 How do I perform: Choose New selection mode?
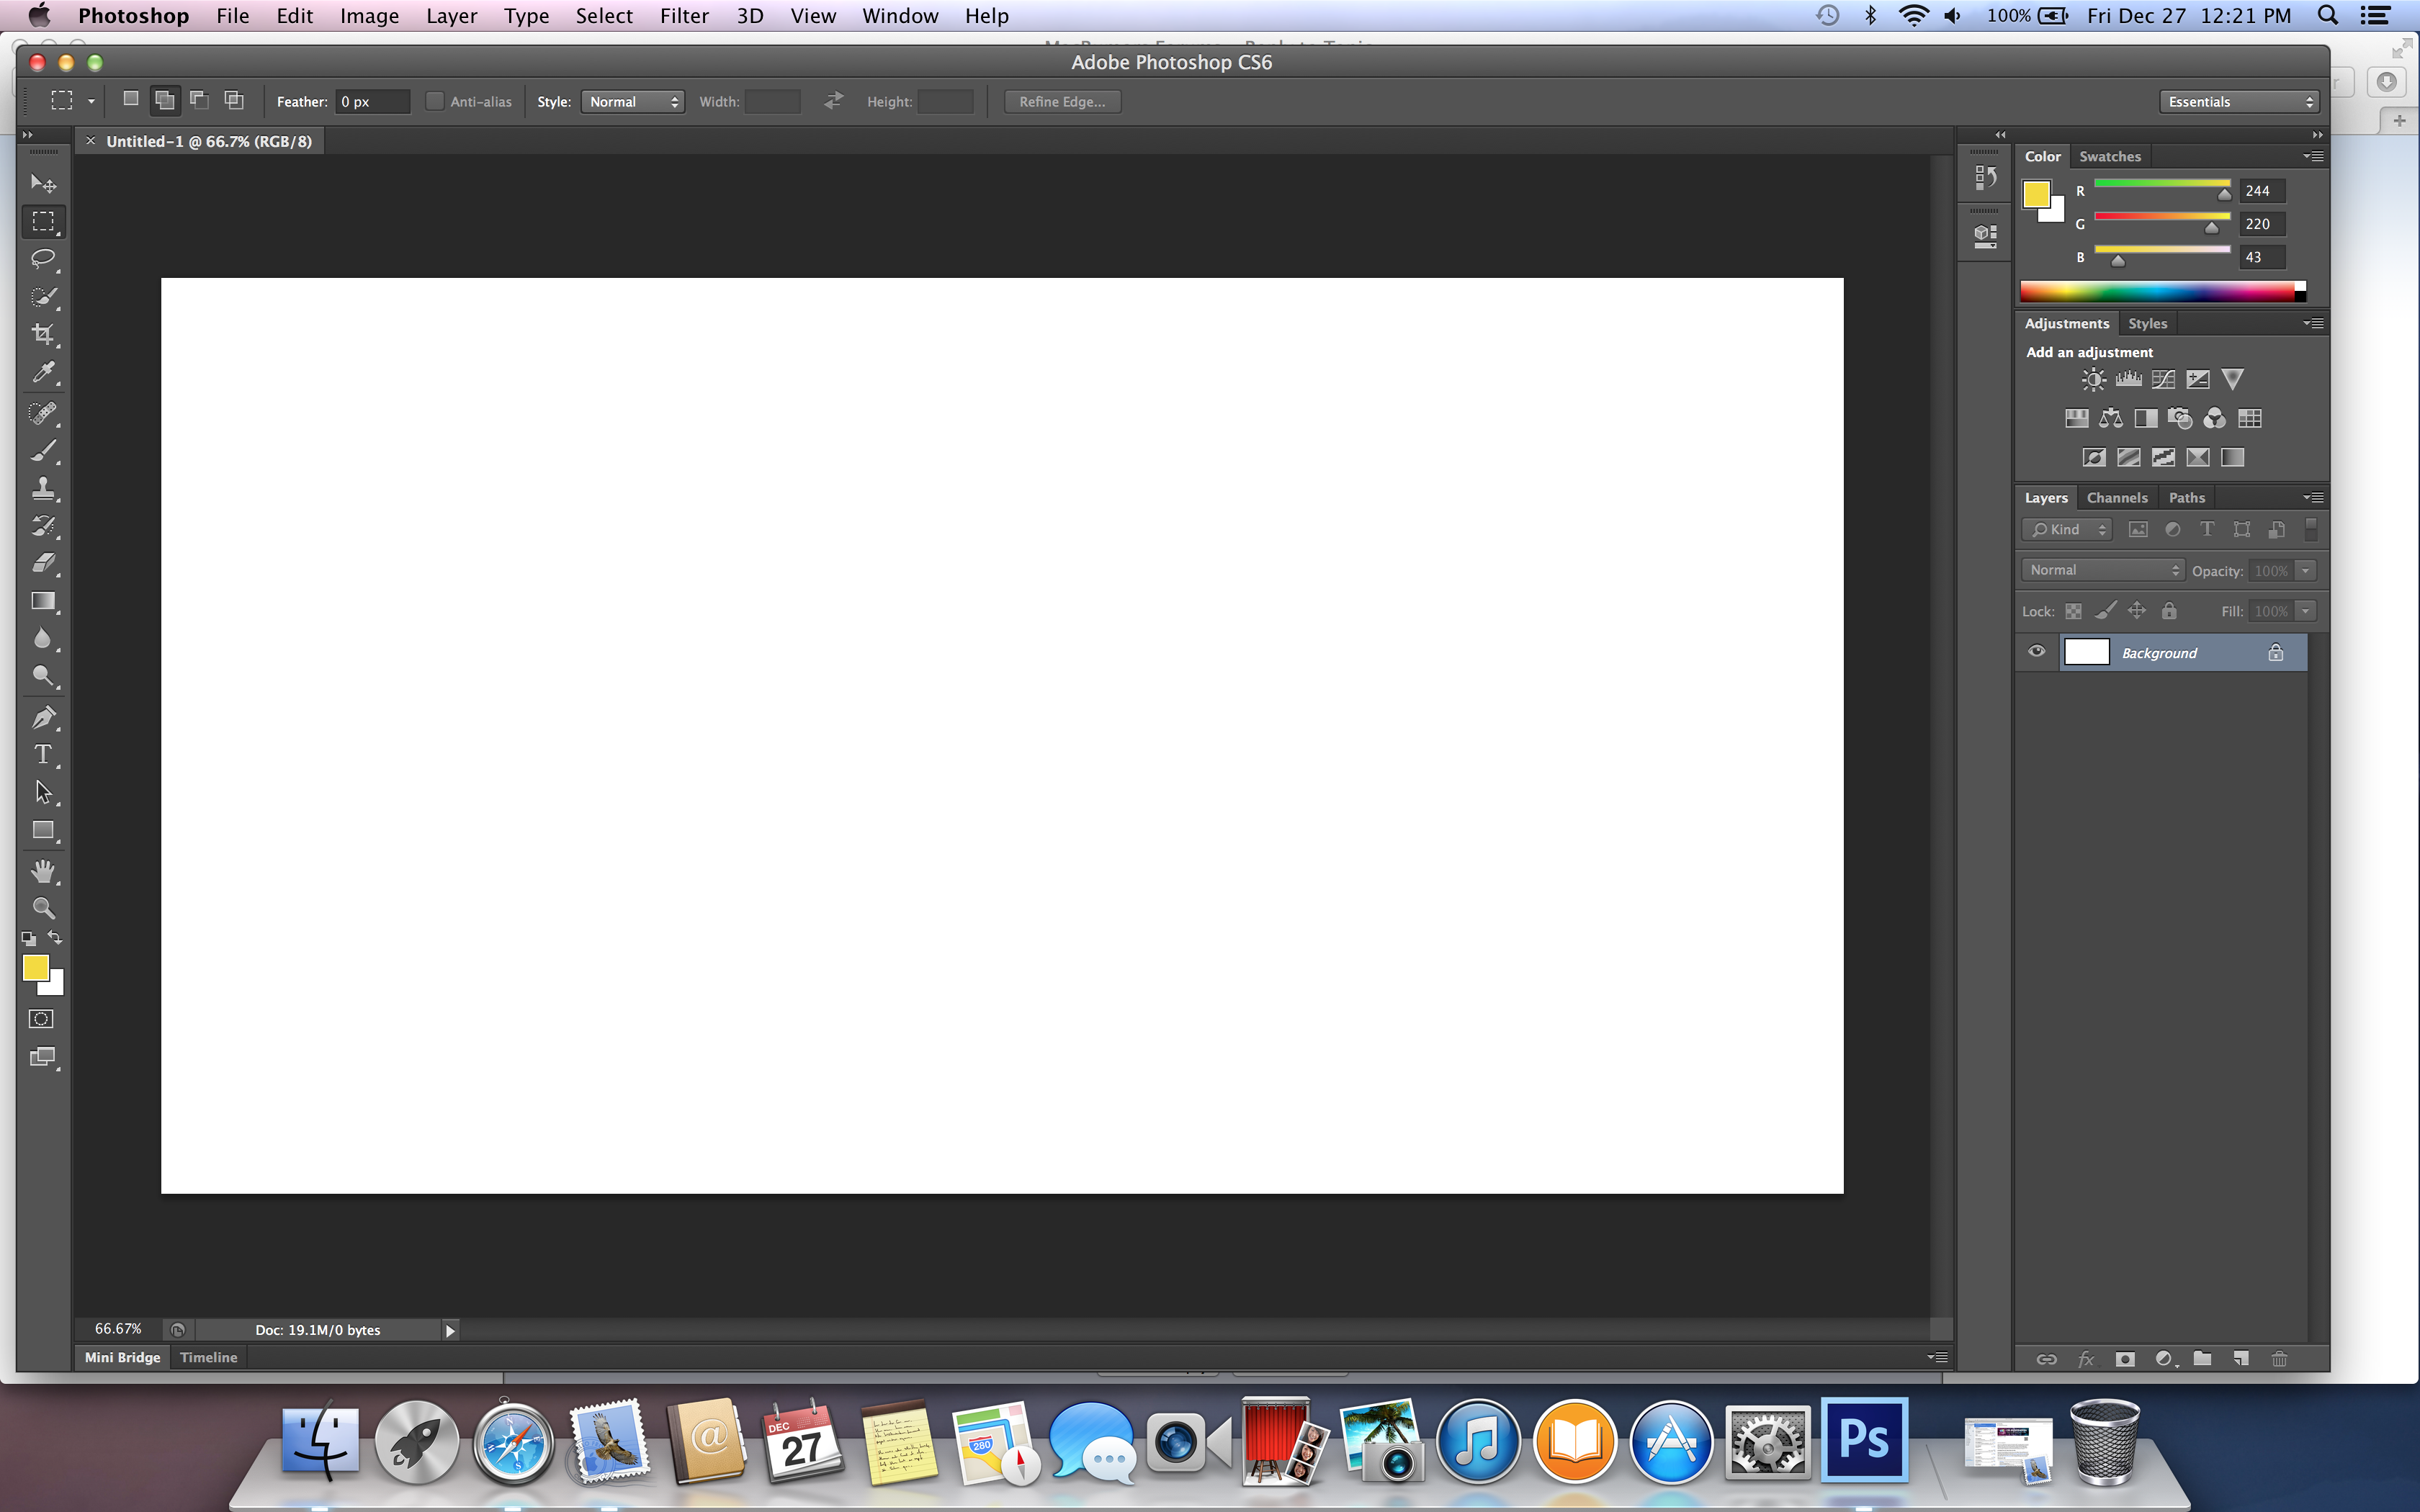coord(130,99)
